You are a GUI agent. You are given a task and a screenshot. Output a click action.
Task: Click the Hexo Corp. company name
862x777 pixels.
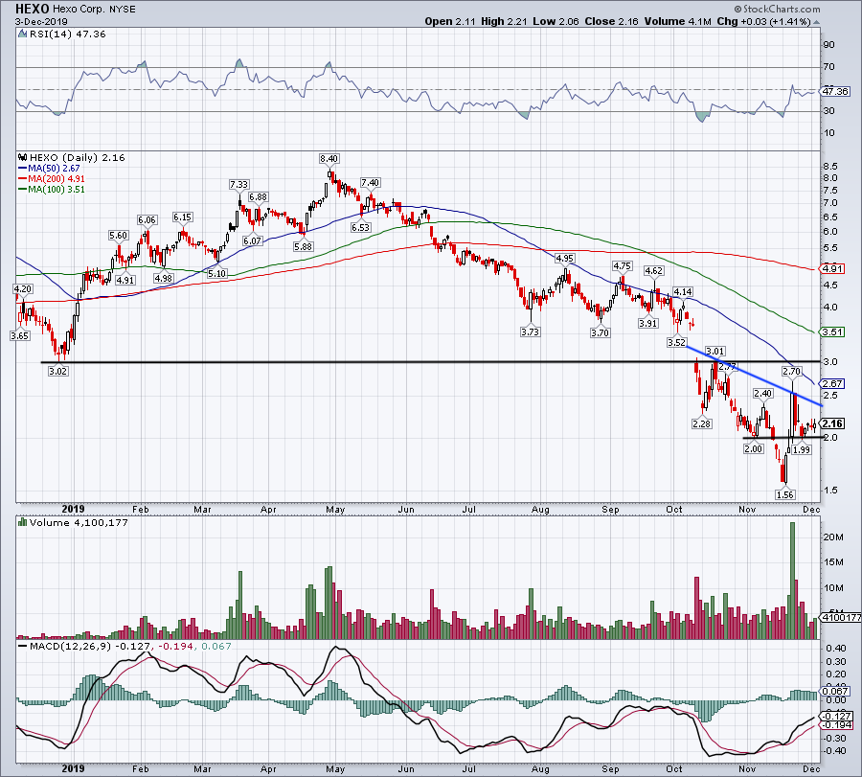(77, 10)
